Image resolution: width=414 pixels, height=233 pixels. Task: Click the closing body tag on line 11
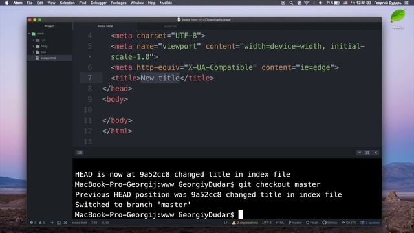pos(117,120)
